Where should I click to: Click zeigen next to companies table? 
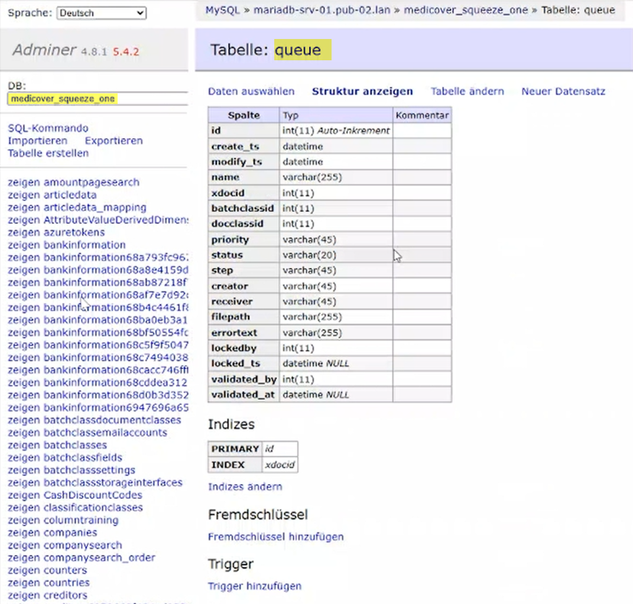[24, 532]
